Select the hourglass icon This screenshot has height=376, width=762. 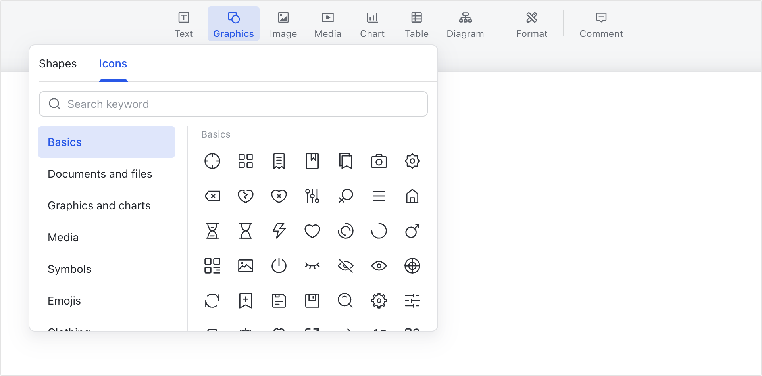[x=212, y=231]
